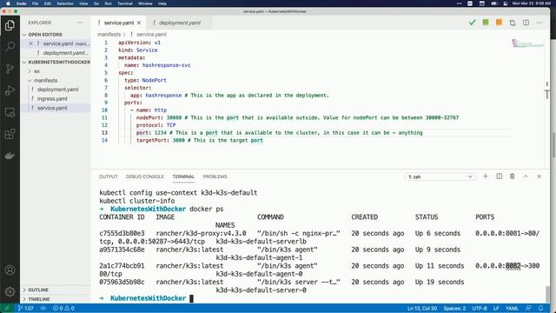Close service.yaml in Open Editors list
The height and width of the screenshot is (313, 556).
point(31,43)
